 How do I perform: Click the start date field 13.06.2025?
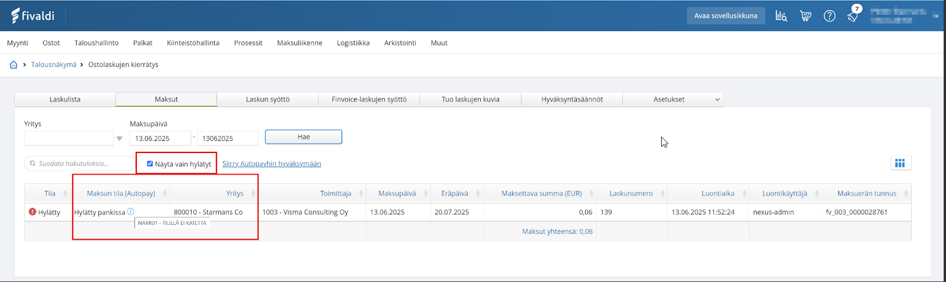[x=160, y=138]
